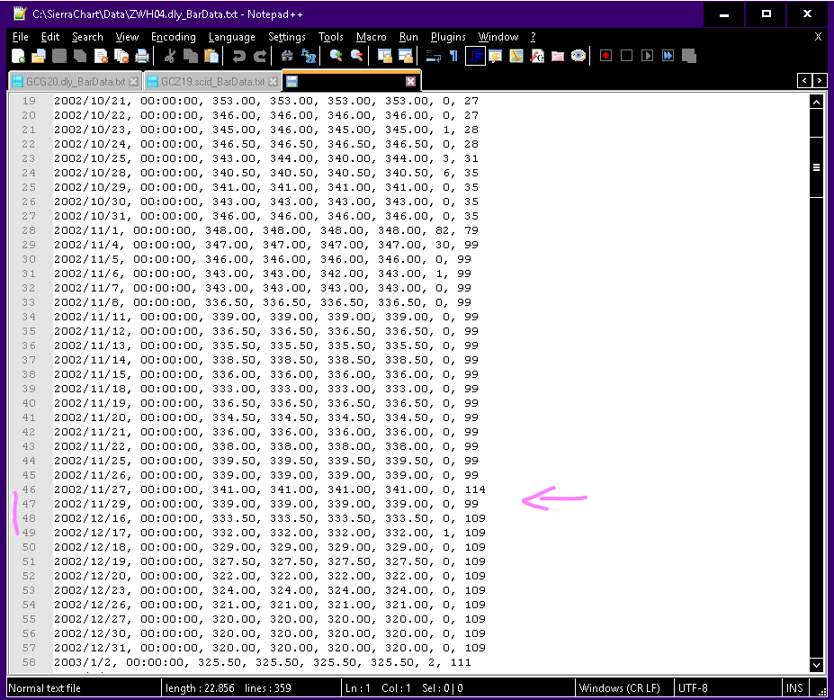Switch to GCG20.dly_BarData.txt tab
The image size is (834, 700).
coord(76,81)
